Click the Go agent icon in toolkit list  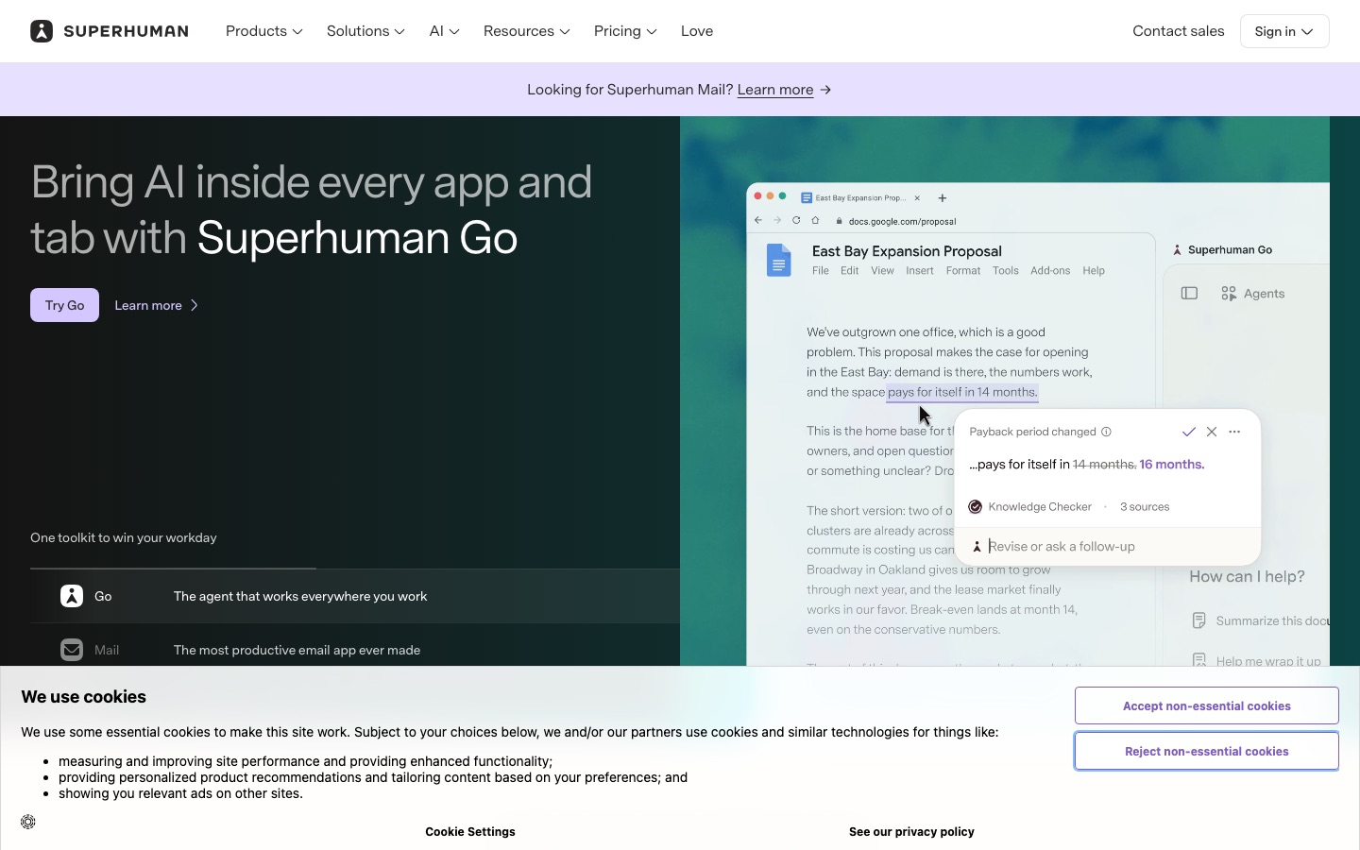(x=72, y=596)
